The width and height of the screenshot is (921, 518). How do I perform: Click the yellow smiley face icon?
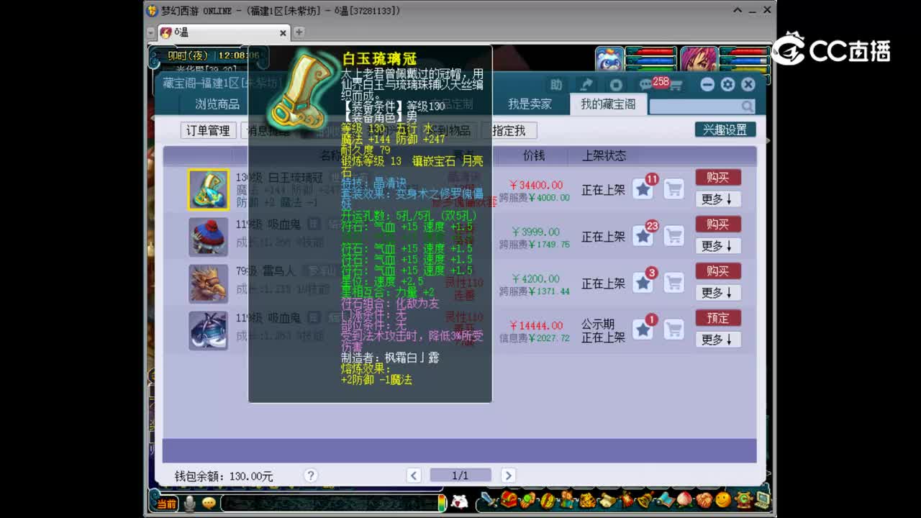pyautogui.click(x=723, y=499)
